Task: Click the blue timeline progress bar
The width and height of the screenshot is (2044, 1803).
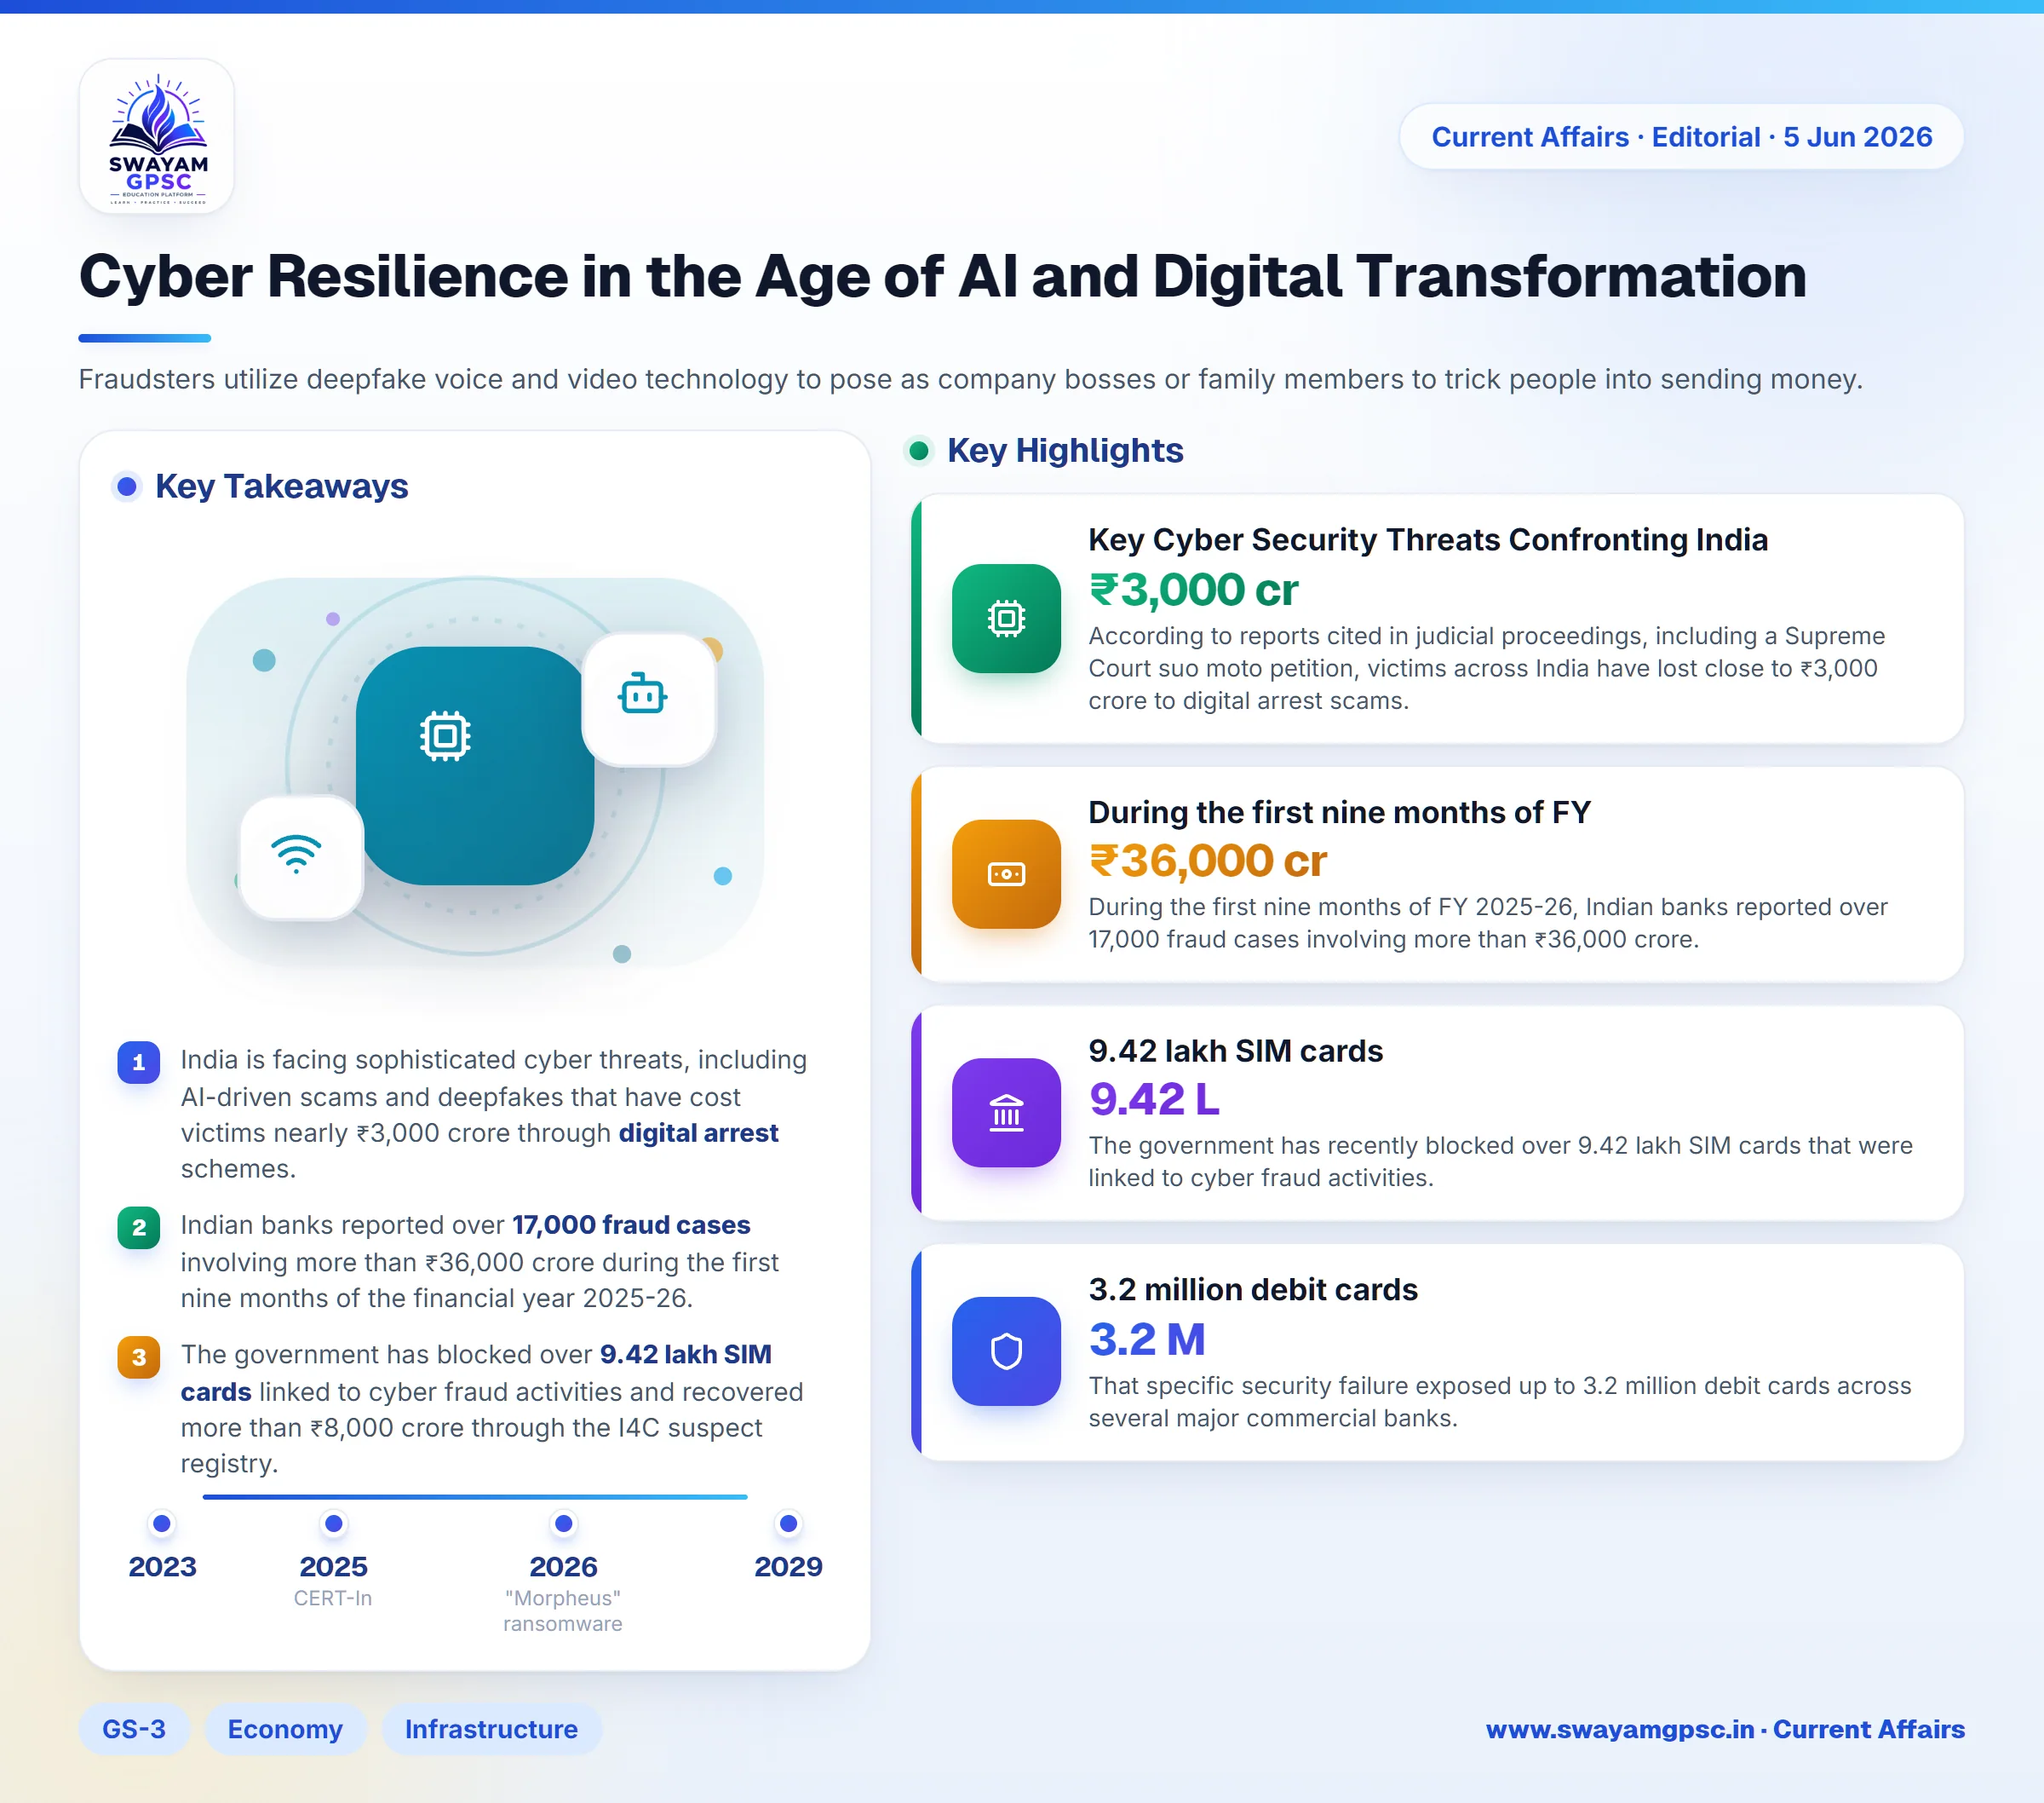Action: pos(475,1497)
